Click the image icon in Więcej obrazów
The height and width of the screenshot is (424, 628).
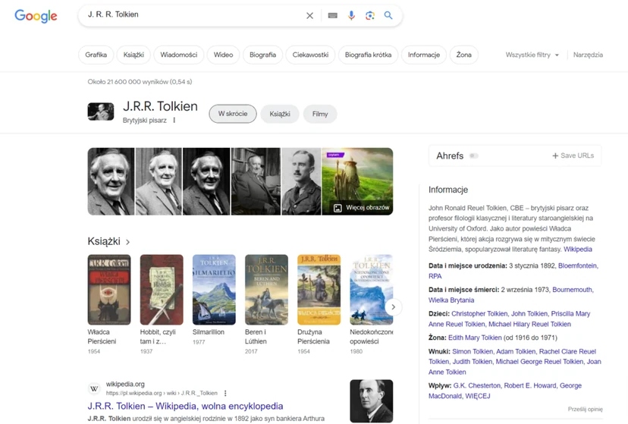pyautogui.click(x=338, y=208)
